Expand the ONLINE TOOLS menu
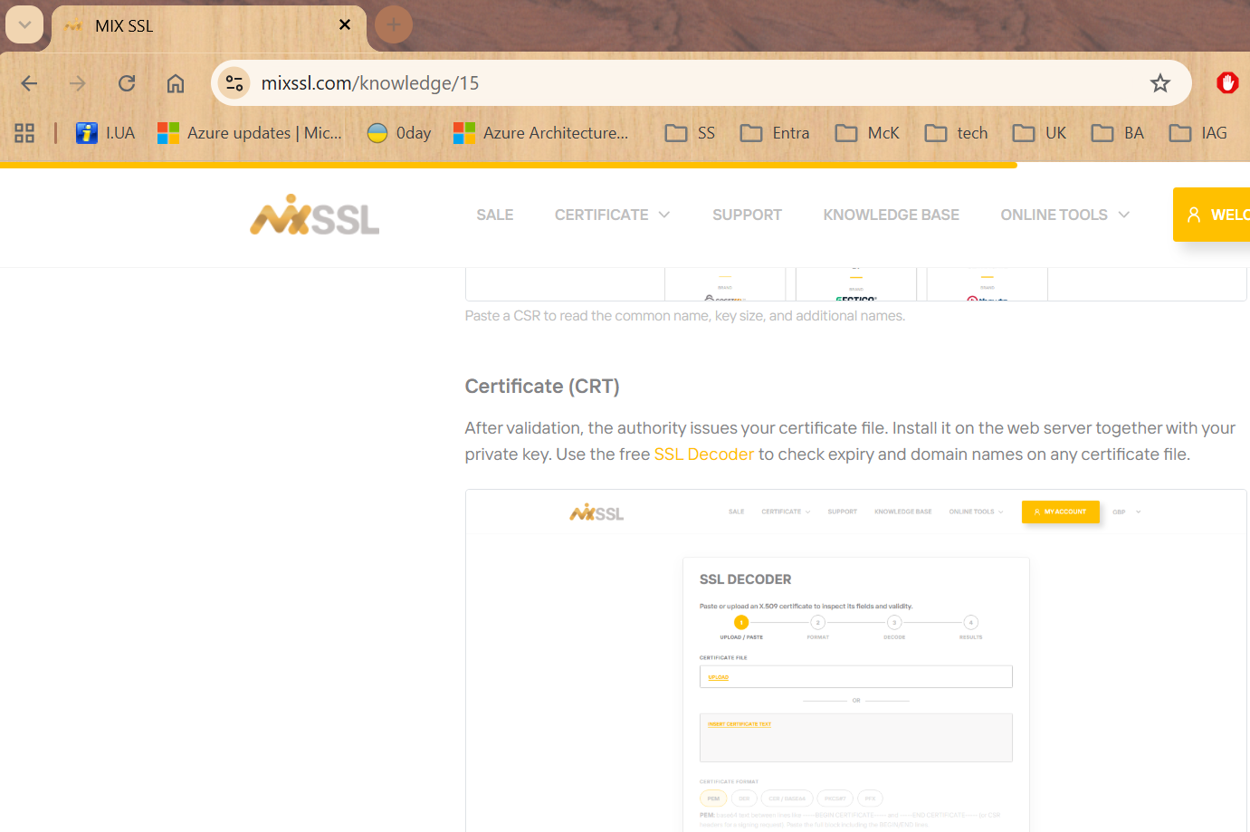1250x832 pixels. pos(1065,215)
